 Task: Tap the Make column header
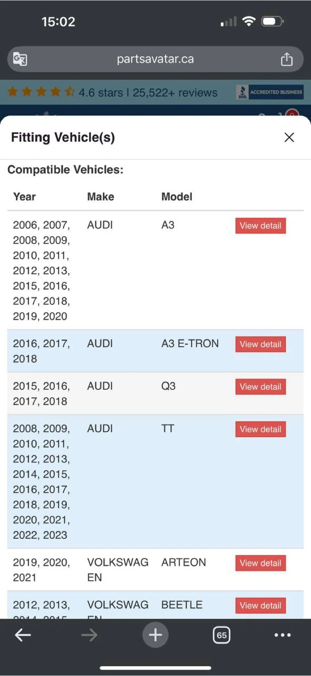[101, 197]
